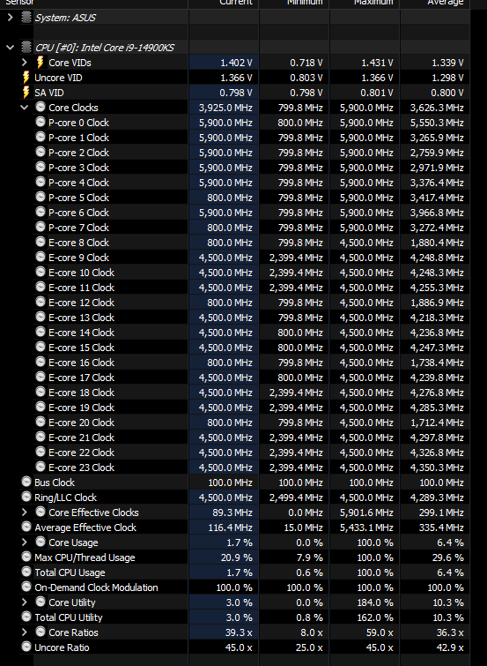Click the Total CPU Utility maximum 162.0 %

[375, 617]
